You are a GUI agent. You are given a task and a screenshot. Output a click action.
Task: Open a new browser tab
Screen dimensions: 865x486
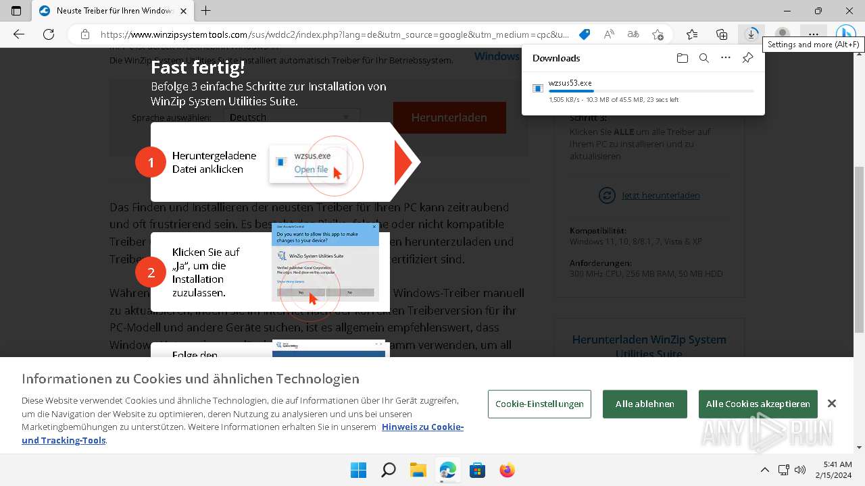[x=206, y=11]
